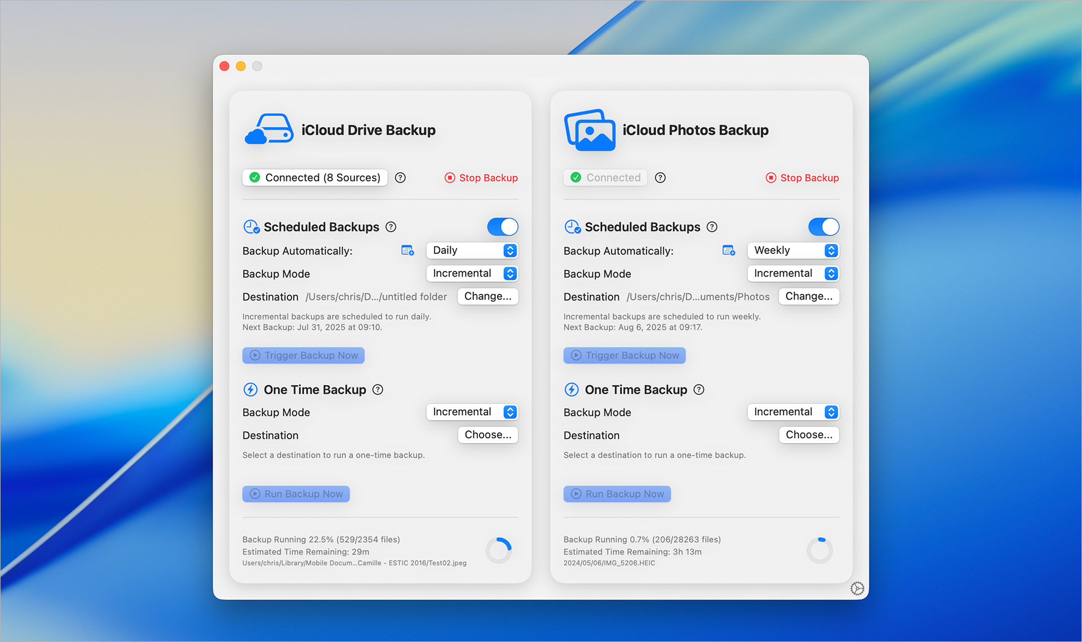Open help beside the Photos Connected status
Screen dimensions: 1082x642
(x=660, y=177)
